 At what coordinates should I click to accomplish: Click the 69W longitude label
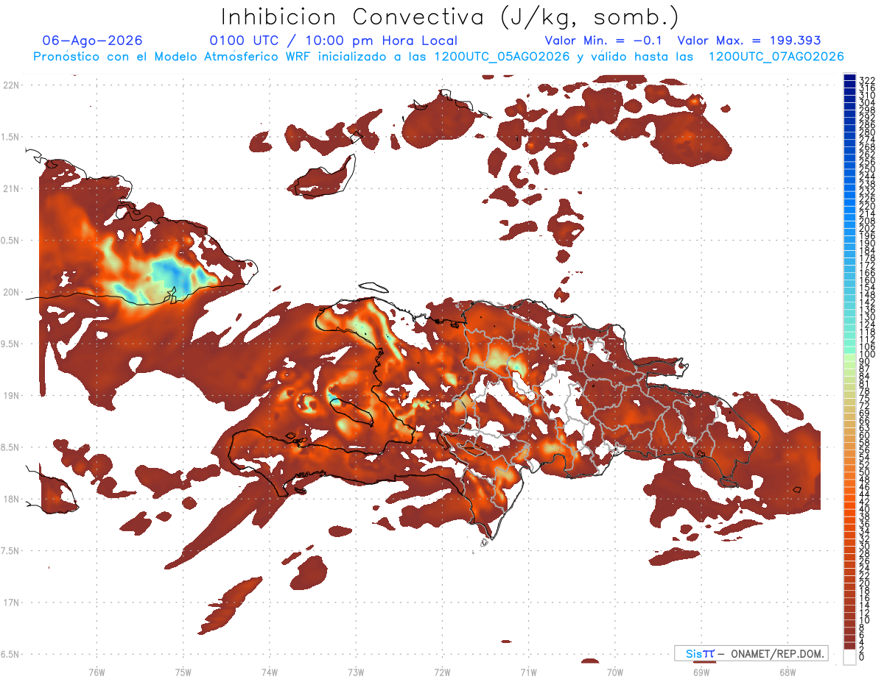click(701, 672)
